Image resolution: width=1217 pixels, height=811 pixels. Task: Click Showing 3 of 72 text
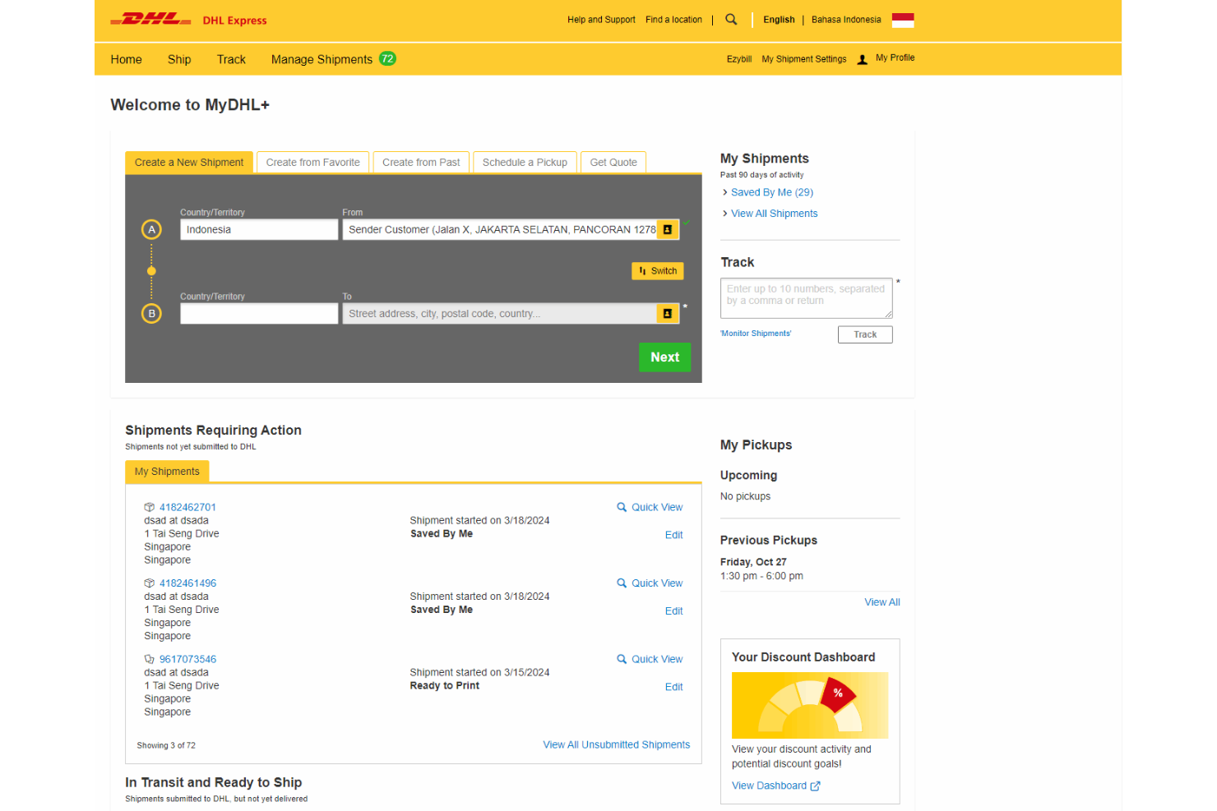click(x=166, y=746)
